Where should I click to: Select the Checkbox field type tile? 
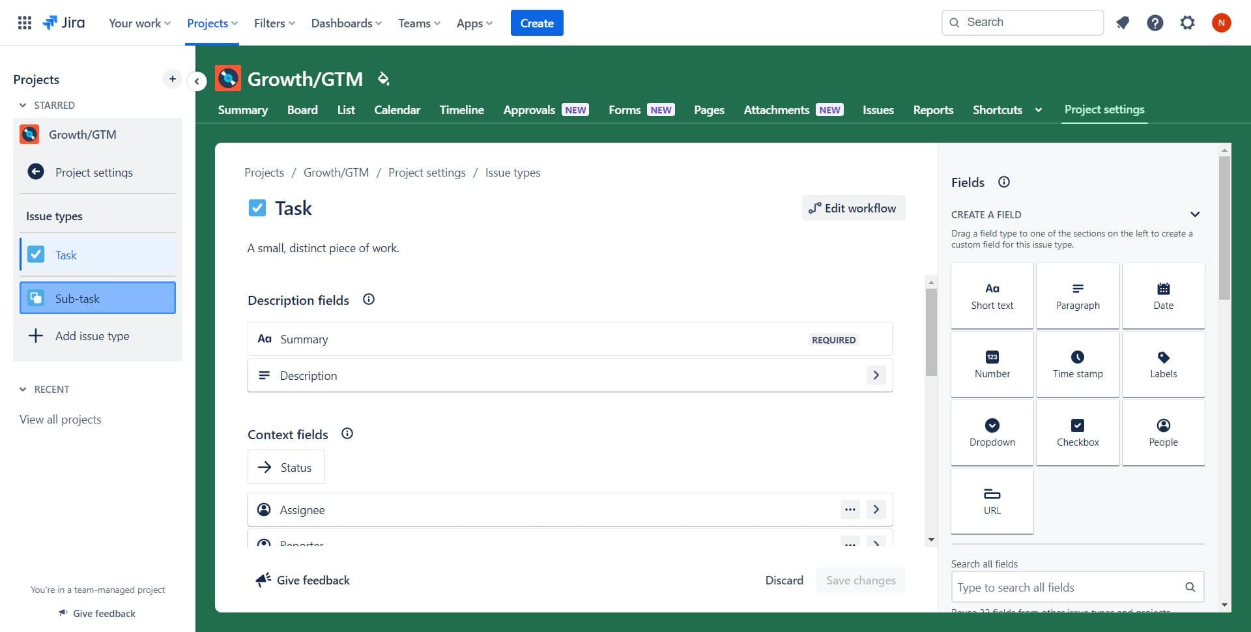[x=1077, y=433]
